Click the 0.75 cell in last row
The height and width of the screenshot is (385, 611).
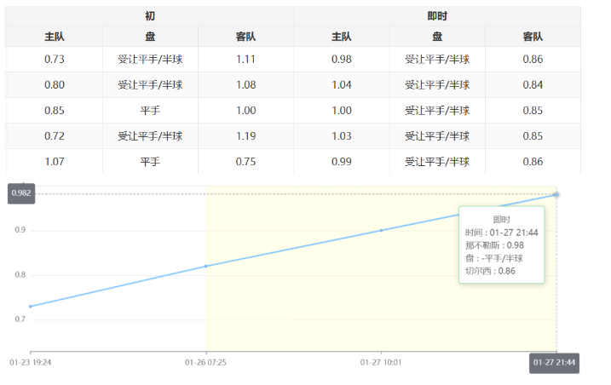[x=245, y=161]
